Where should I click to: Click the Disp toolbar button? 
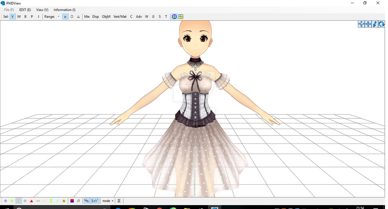click(x=95, y=17)
